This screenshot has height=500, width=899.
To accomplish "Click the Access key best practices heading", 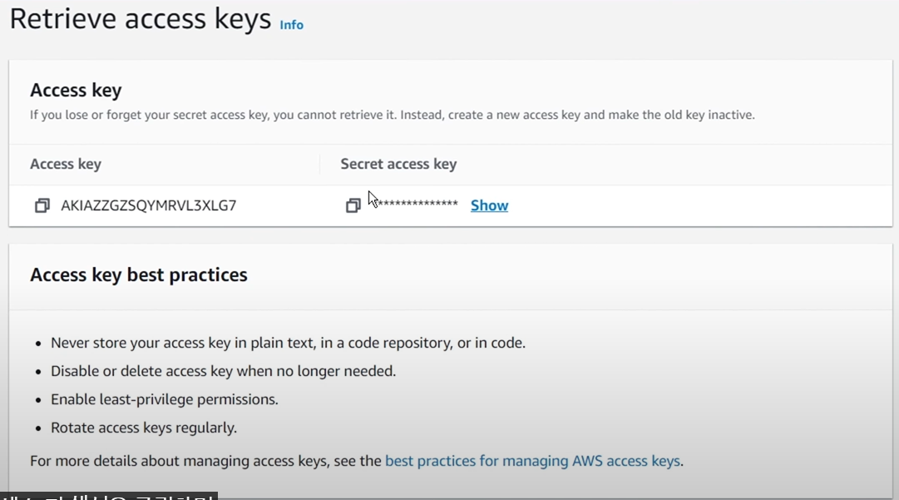I will (x=139, y=275).
